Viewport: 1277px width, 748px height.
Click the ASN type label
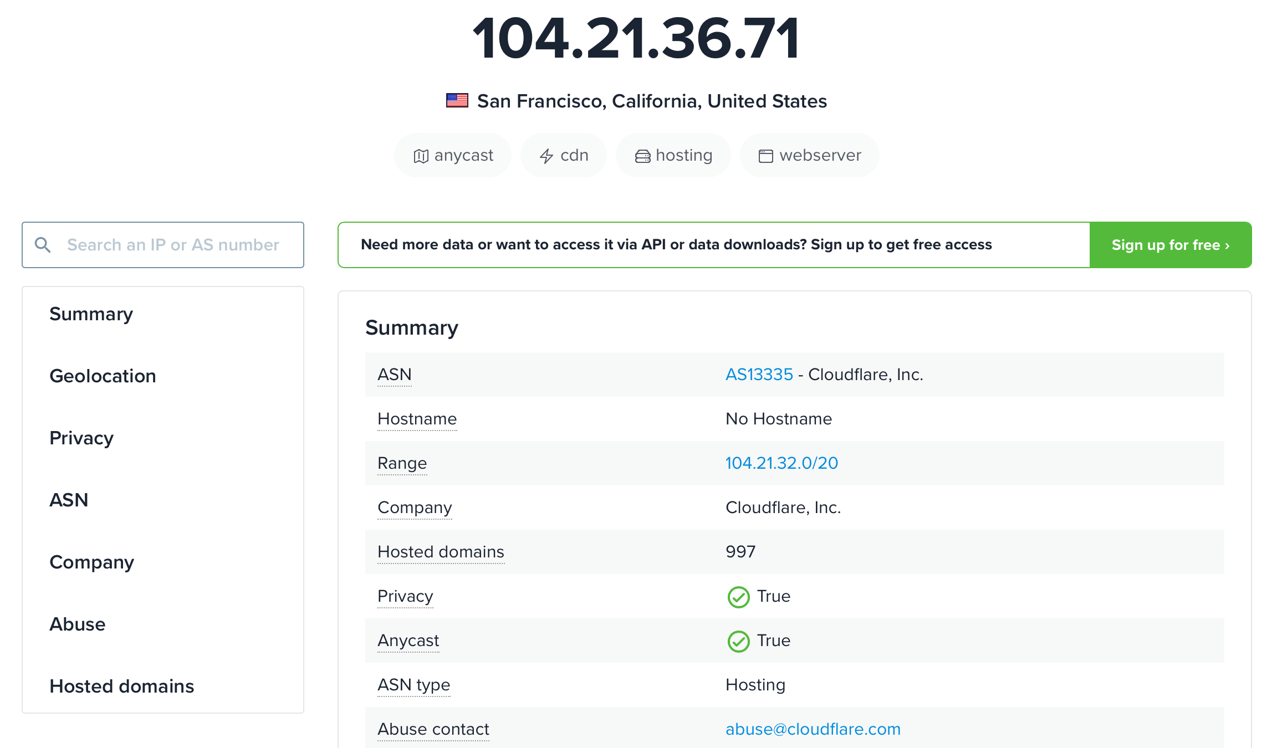[x=413, y=685]
